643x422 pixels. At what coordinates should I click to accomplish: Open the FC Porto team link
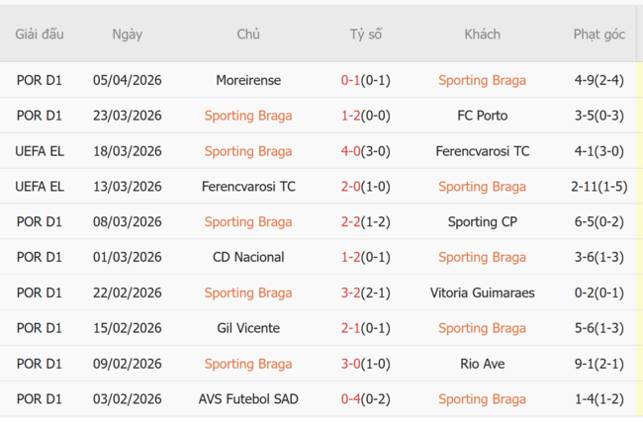tap(483, 116)
